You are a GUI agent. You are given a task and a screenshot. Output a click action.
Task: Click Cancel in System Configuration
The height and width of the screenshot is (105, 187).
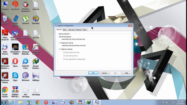click(104, 73)
